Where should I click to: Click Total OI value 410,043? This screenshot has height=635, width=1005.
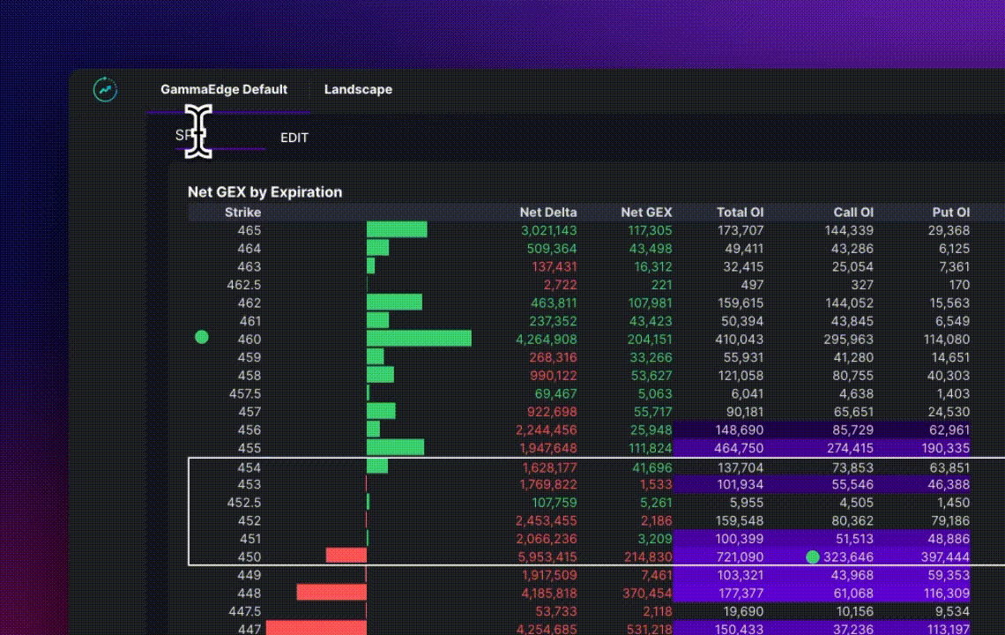739,340
